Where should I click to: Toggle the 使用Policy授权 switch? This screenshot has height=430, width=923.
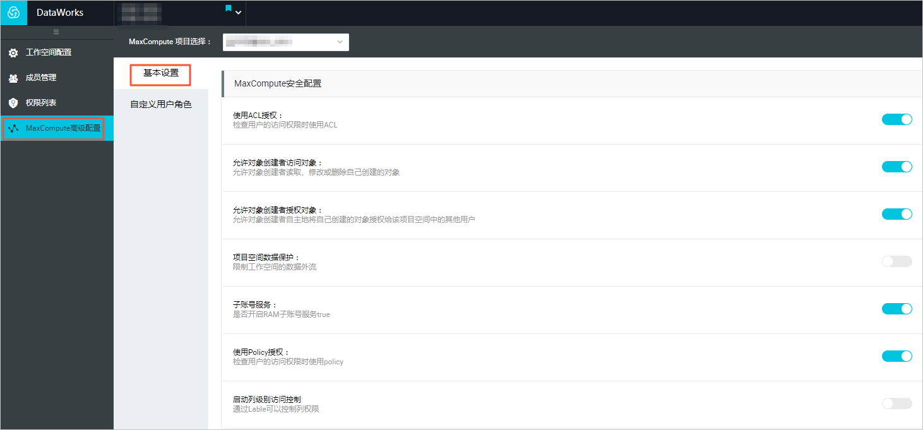pyautogui.click(x=896, y=356)
